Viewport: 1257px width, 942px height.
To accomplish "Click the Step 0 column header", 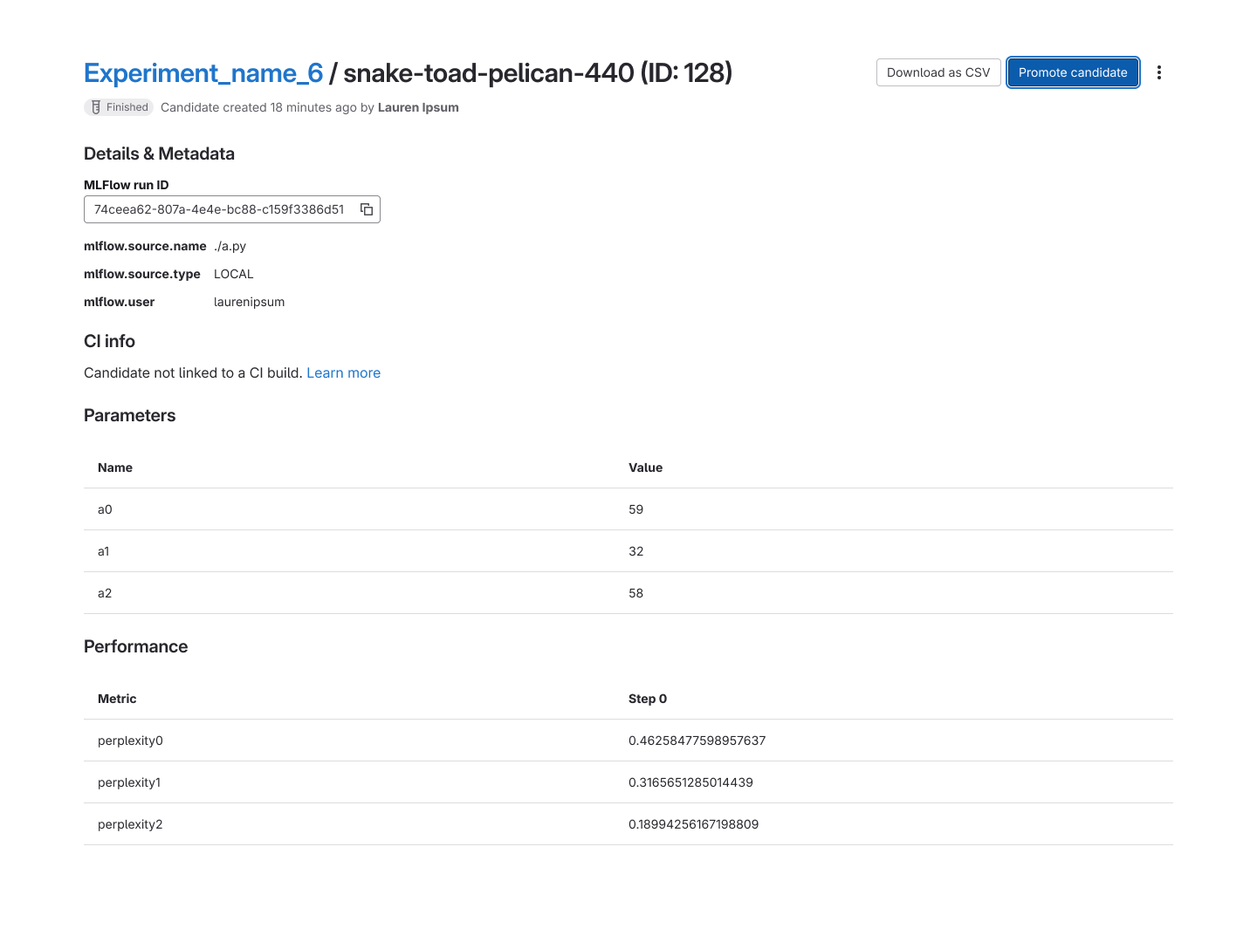I will pos(648,699).
